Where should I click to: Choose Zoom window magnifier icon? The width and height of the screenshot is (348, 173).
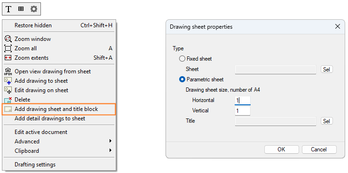click(x=8, y=39)
